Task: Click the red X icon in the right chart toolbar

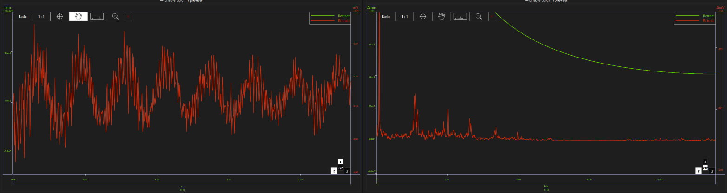Action: 492,17
